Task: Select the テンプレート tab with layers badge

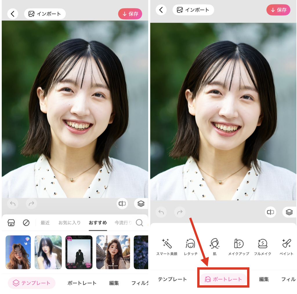Action: tap(31, 283)
